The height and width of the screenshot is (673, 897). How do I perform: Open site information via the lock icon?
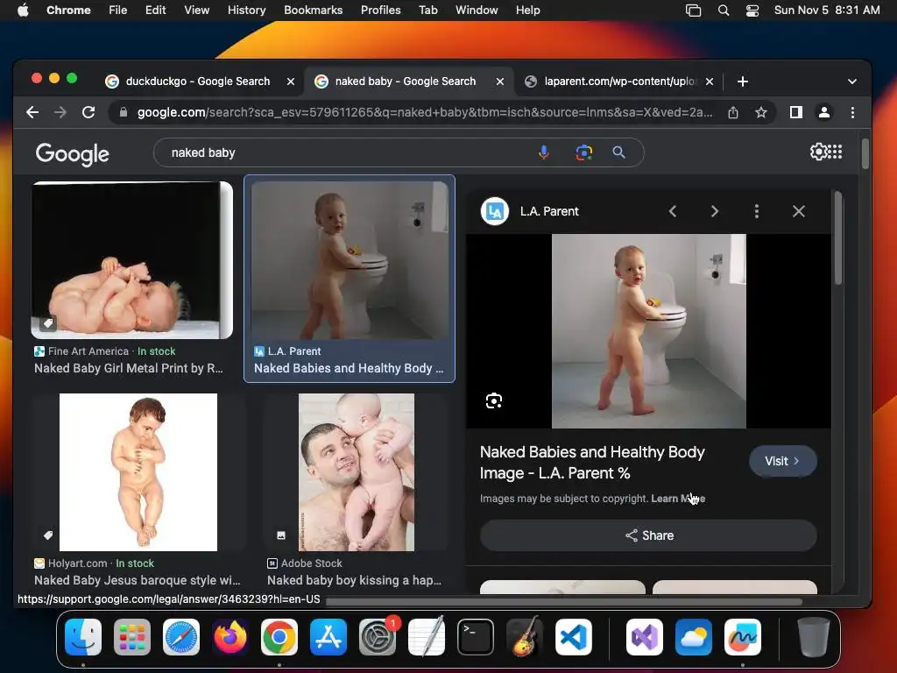(123, 113)
